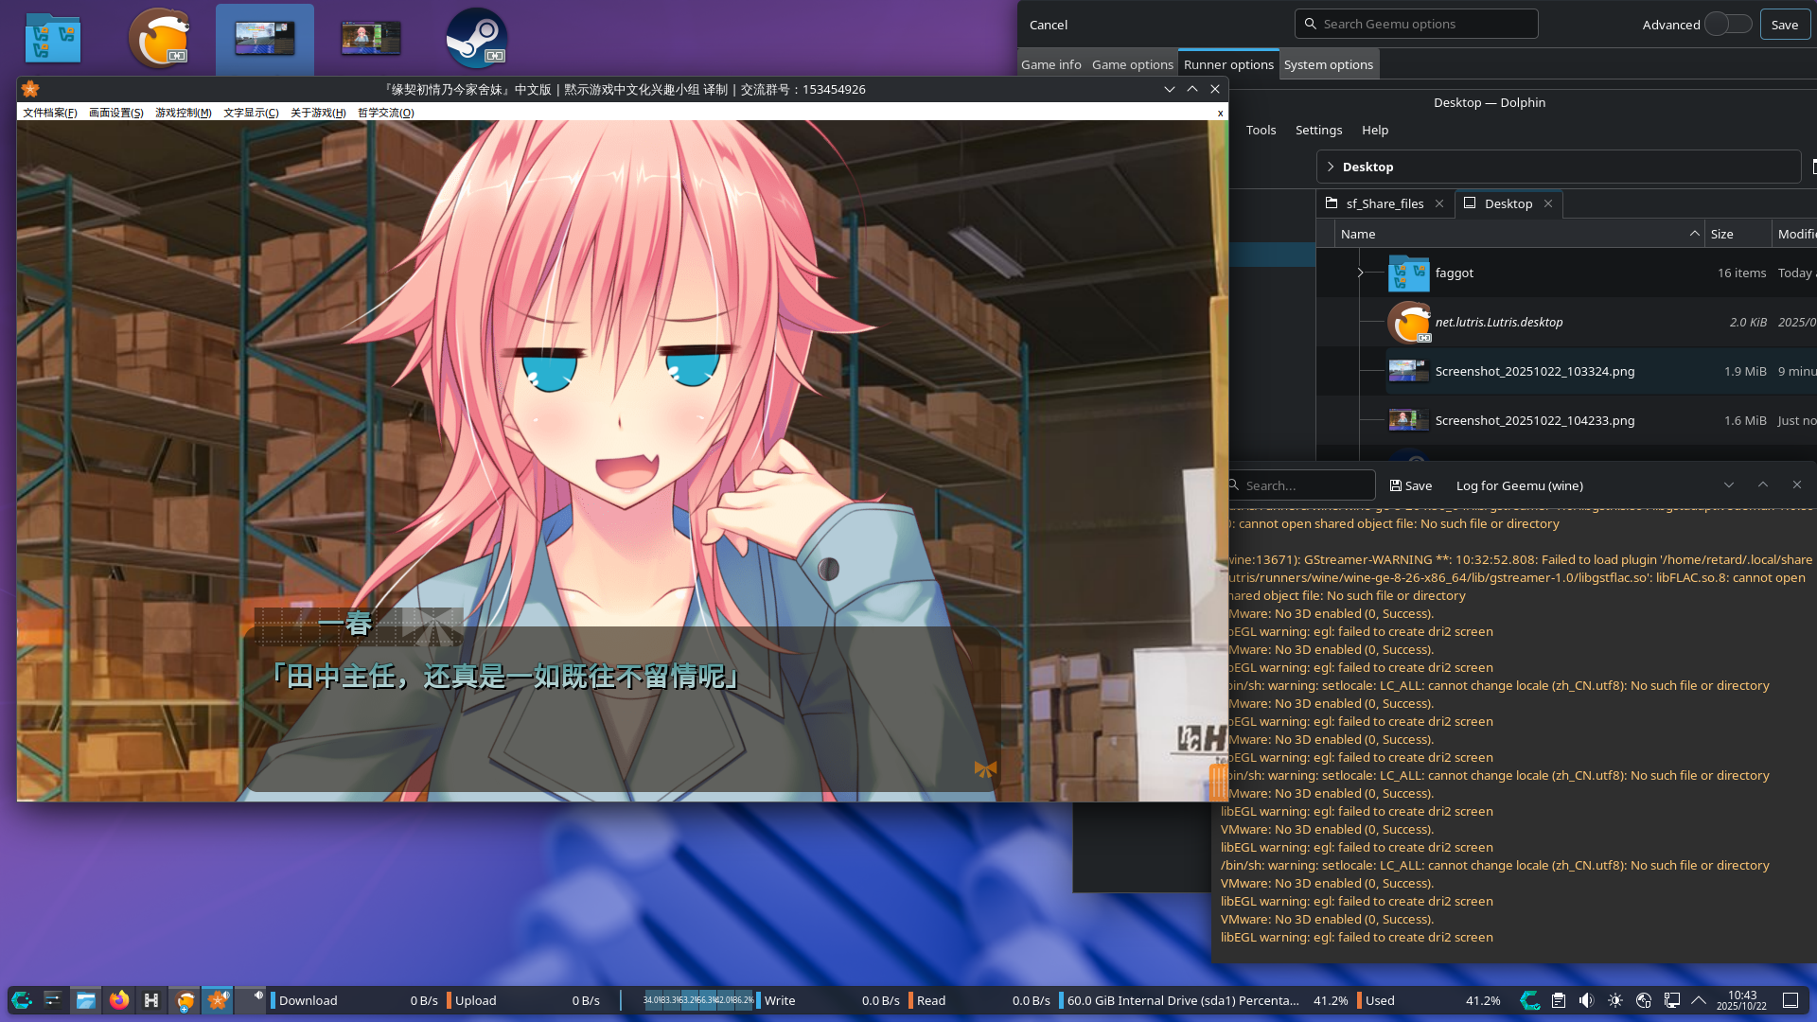Image resolution: width=1817 pixels, height=1022 pixels.
Task: Click the Dolphin file manager taskbar icon
Action: point(86,1000)
